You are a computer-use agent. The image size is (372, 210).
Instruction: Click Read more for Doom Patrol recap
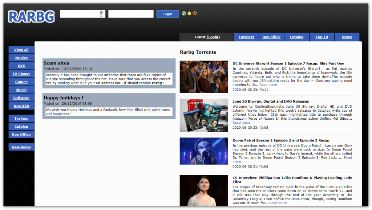click(x=348, y=157)
